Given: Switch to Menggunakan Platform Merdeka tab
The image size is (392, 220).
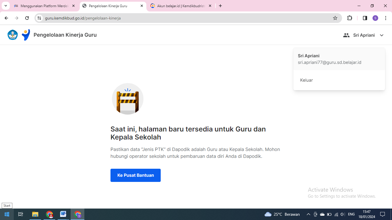Looking at the screenshot, I should pos(44,6).
